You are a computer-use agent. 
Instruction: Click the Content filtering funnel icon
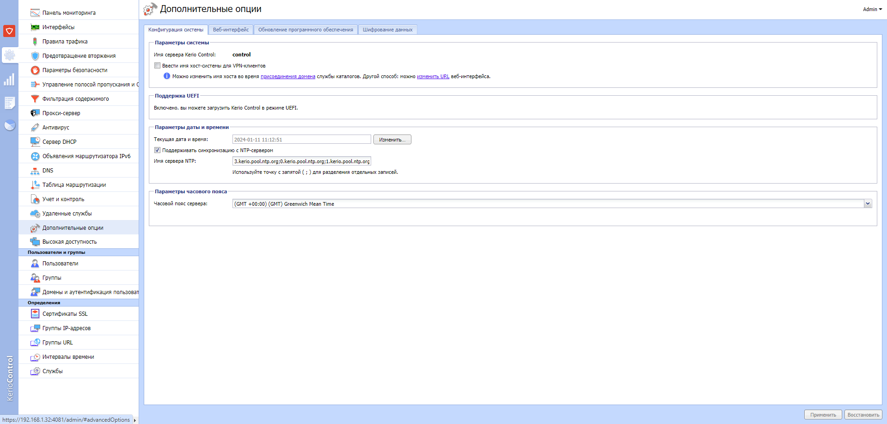pyautogui.click(x=35, y=99)
